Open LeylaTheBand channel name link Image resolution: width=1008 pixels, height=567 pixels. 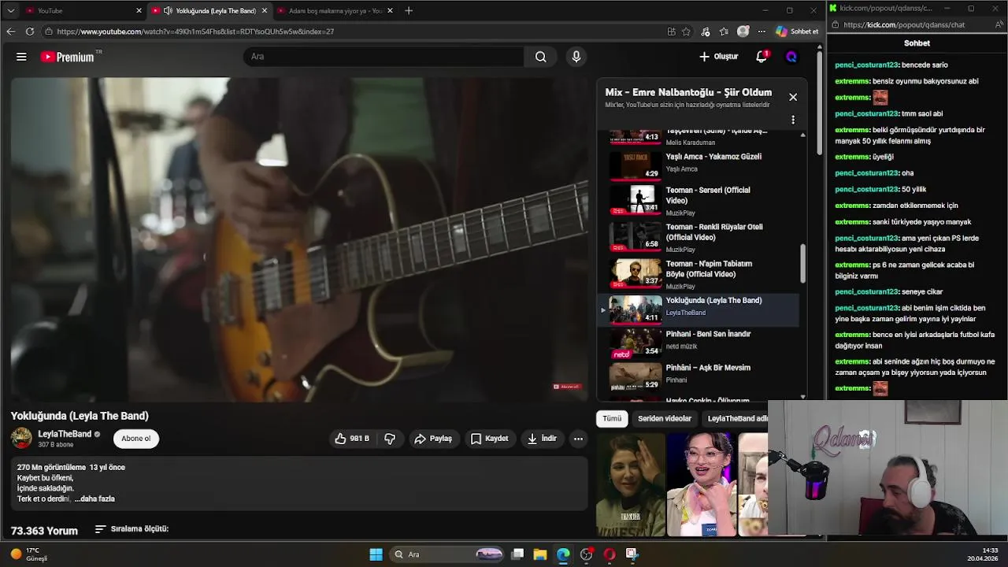65,434
